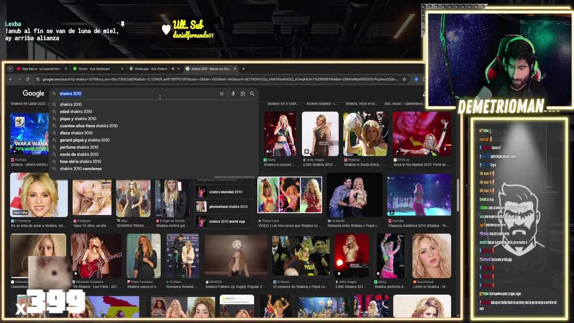Select suggestion 'how old is shakira 2010'
This screenshot has width=574, height=323.
(152, 161)
